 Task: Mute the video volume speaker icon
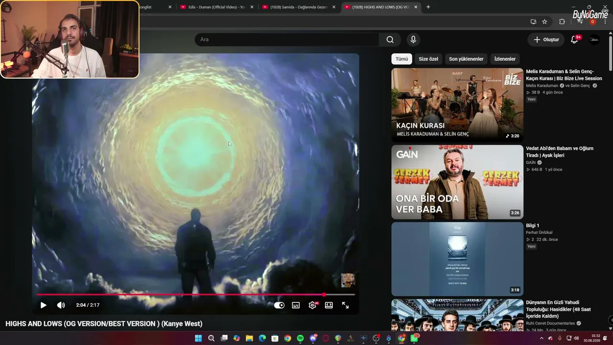pyautogui.click(x=61, y=305)
